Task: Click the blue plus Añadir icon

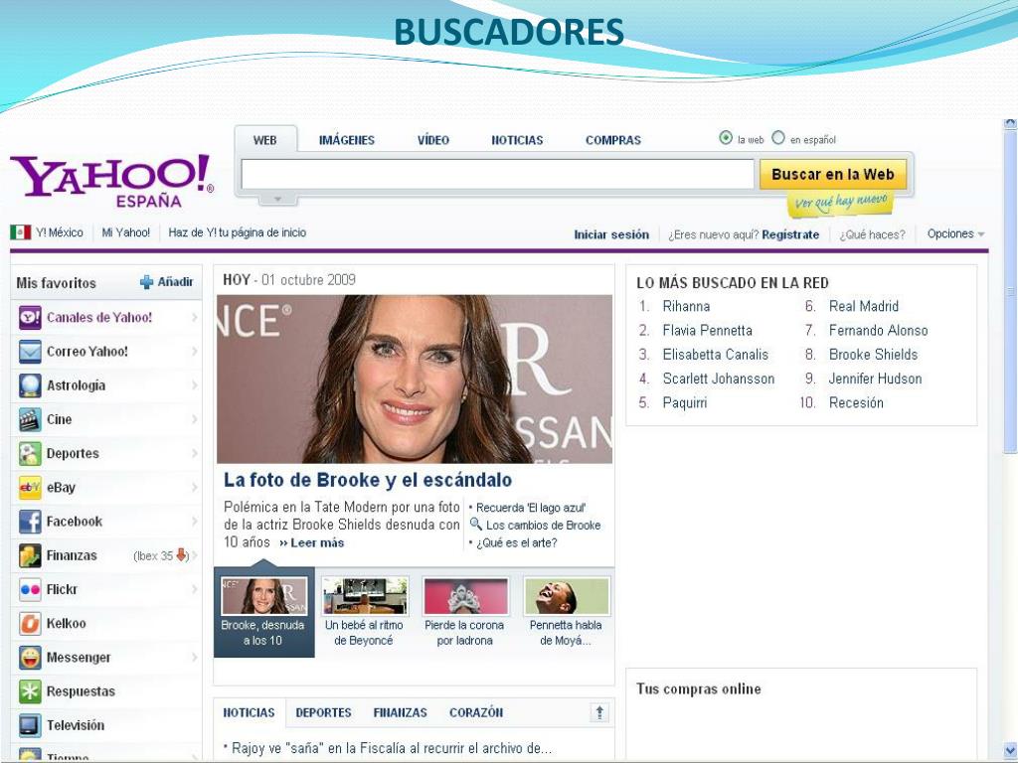Action: (x=147, y=281)
